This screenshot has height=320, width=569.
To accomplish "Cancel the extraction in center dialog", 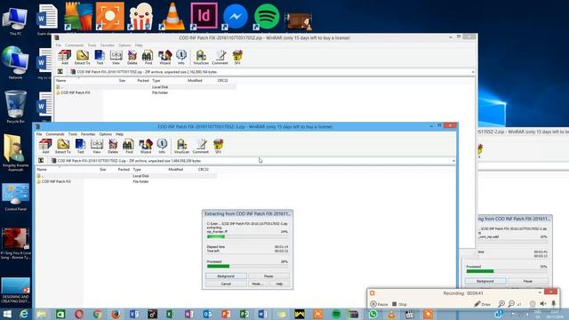I will click(x=226, y=284).
